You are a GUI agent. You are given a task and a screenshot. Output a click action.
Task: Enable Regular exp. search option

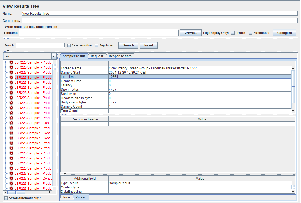click(97, 45)
